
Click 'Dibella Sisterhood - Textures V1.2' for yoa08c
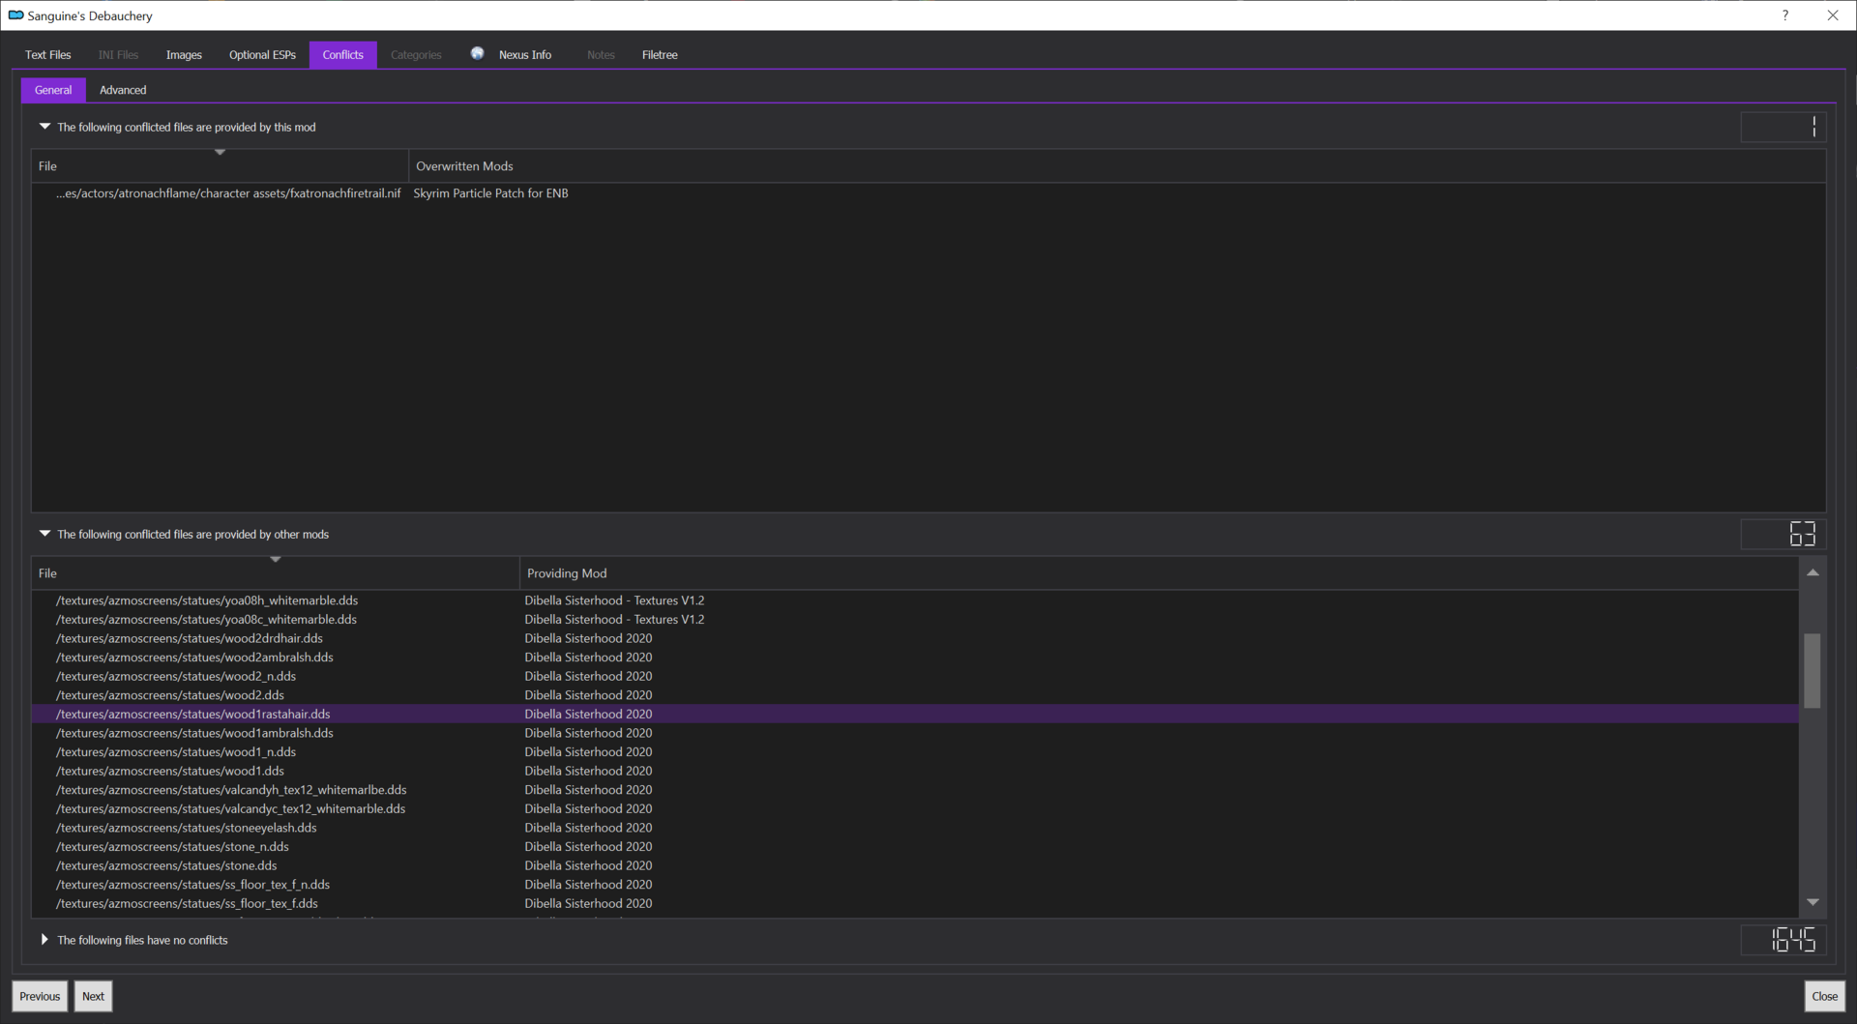tap(614, 620)
